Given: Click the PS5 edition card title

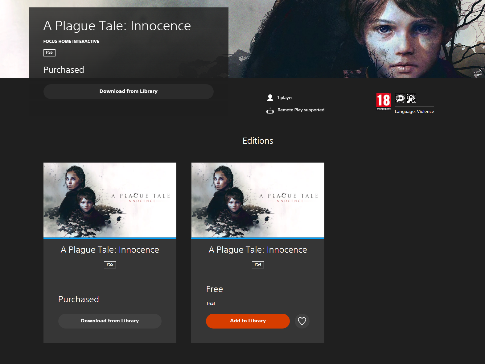Looking at the screenshot, I should [x=110, y=250].
